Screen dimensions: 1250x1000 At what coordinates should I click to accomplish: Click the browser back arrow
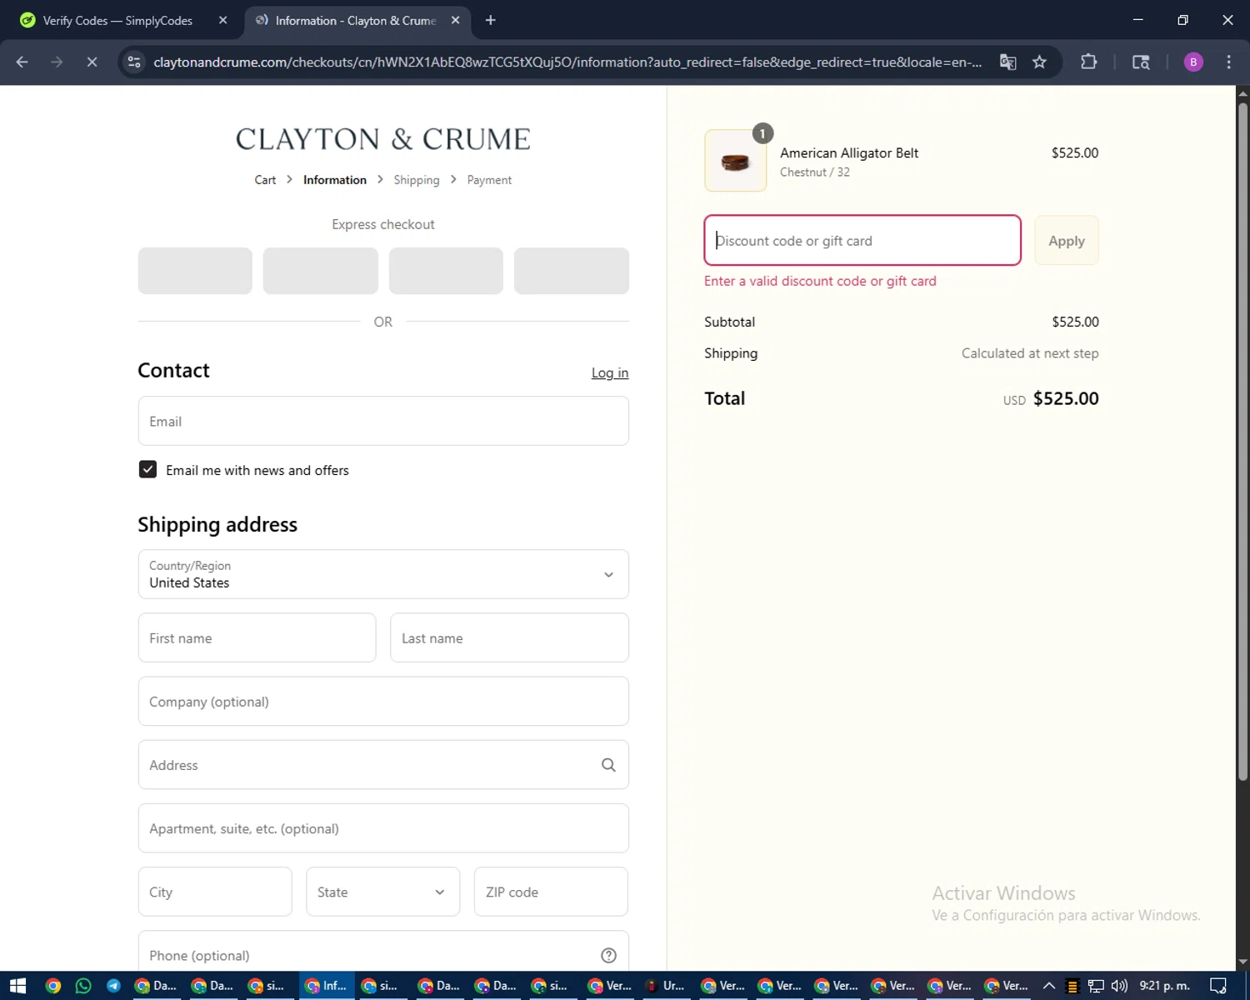(22, 62)
